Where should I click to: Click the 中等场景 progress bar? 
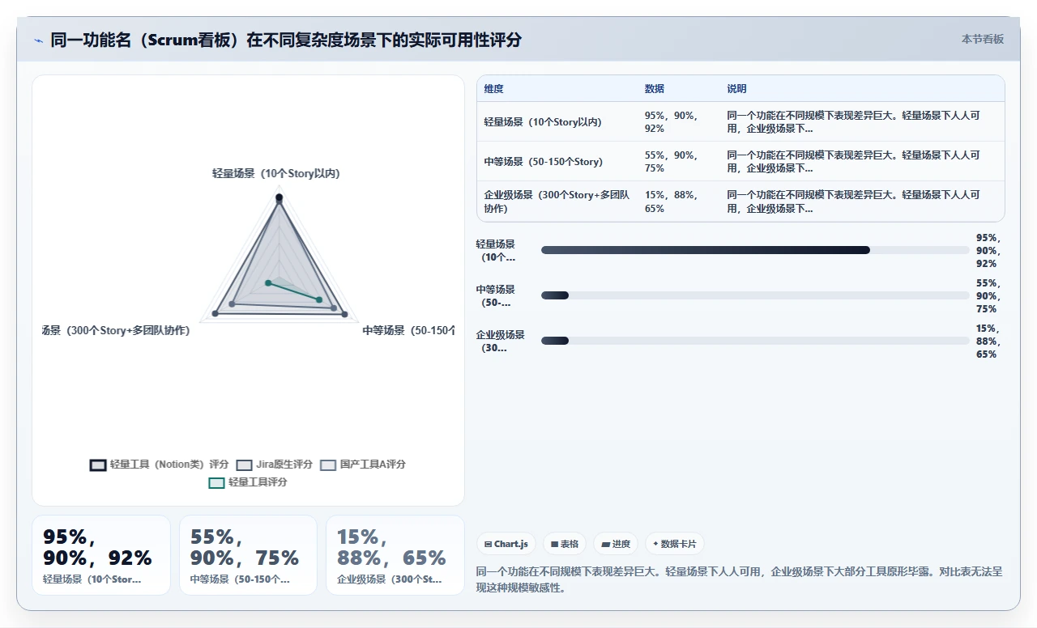pos(755,295)
